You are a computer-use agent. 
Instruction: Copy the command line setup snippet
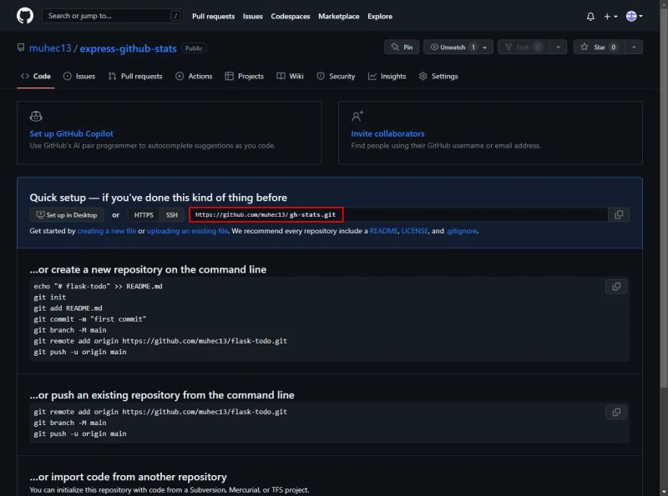[x=615, y=286]
